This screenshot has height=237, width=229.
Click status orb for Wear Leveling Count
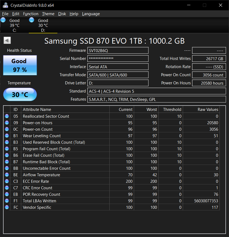click(x=7, y=136)
